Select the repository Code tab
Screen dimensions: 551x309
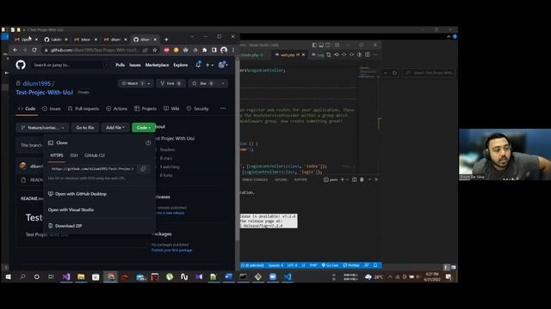point(27,109)
